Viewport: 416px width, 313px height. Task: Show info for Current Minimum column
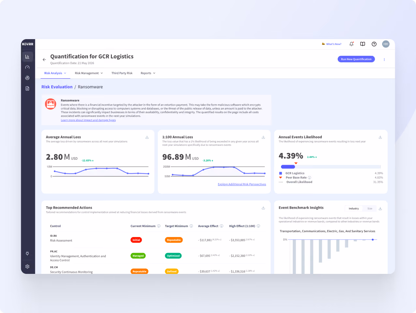[x=159, y=226]
